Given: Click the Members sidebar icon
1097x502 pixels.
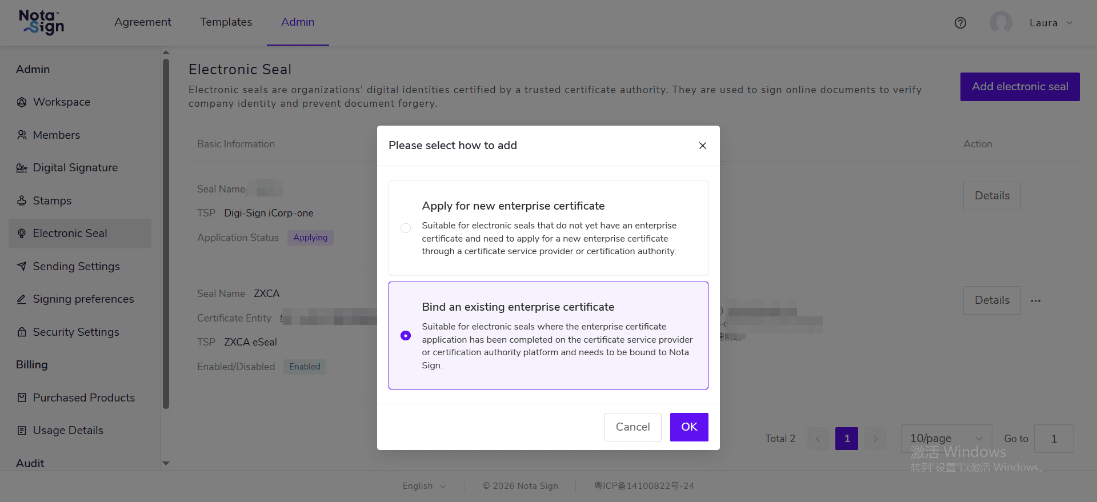Looking at the screenshot, I should click(22, 135).
